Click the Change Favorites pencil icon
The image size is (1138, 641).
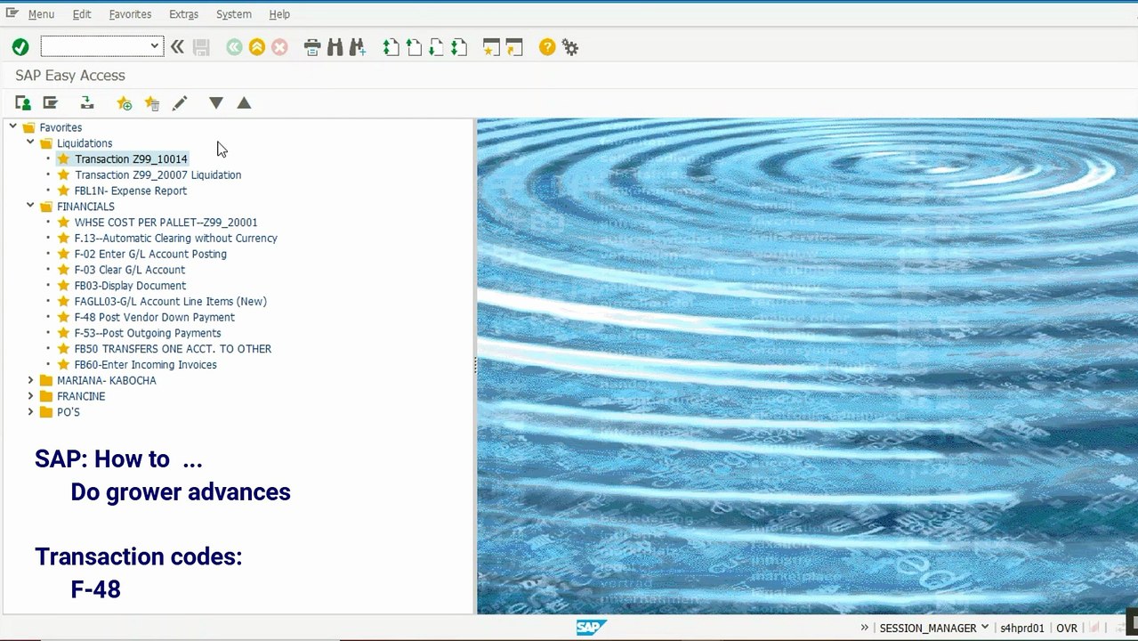[x=180, y=103]
